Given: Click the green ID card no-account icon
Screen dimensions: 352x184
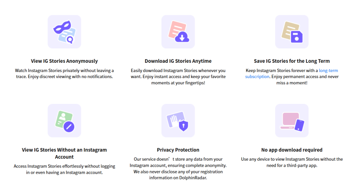Looking at the screenshot, I should coord(64,120).
